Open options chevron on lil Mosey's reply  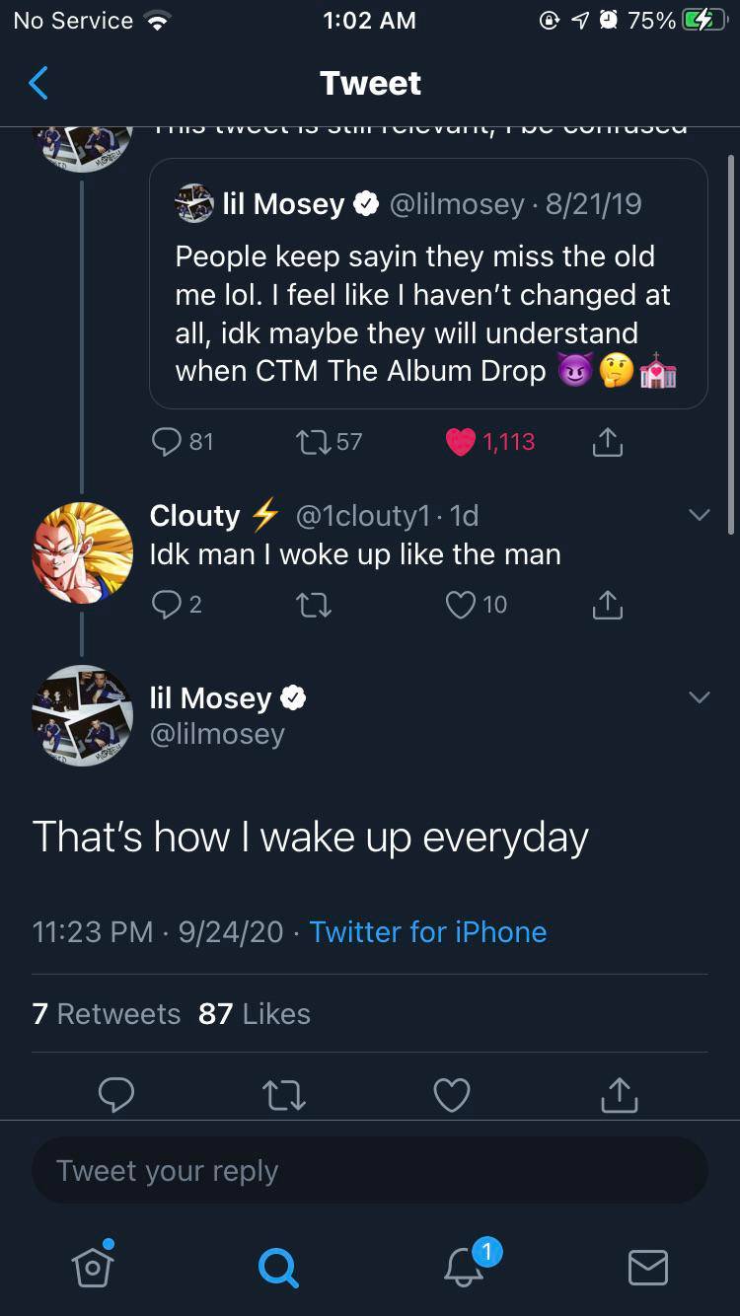(700, 695)
